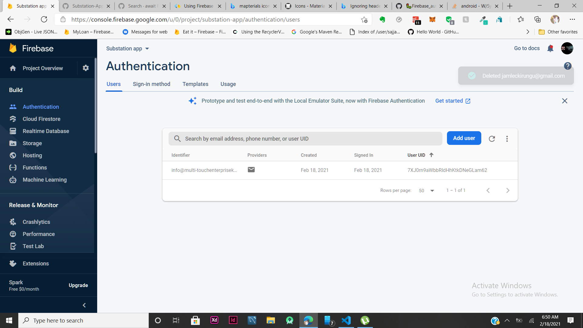
Task: Add this page to favorites star
Action: (364, 20)
